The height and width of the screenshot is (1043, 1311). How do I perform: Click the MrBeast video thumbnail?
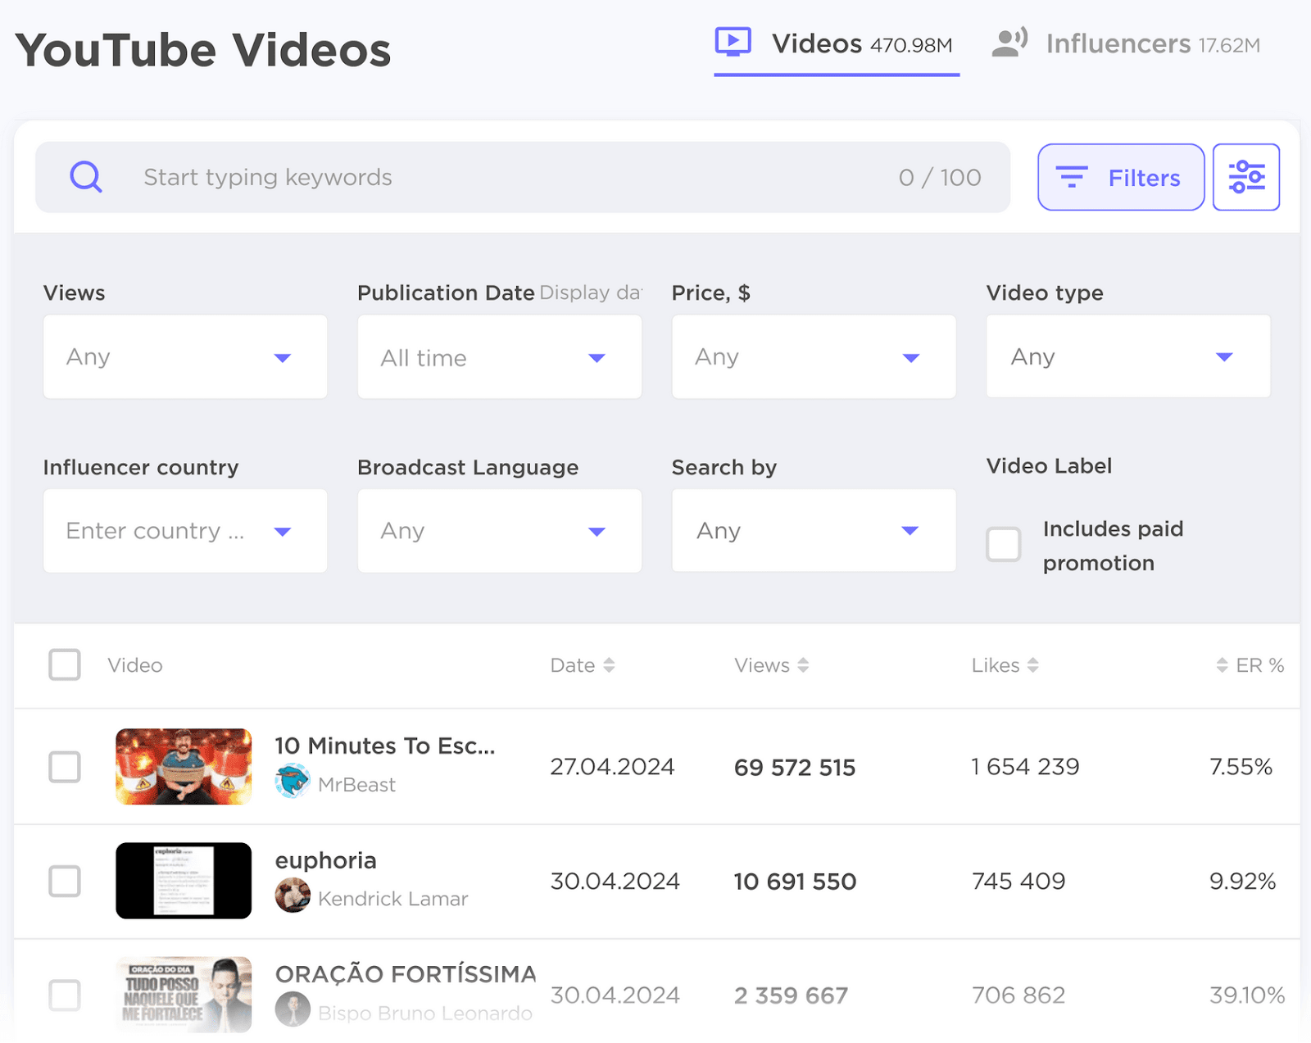click(x=183, y=767)
